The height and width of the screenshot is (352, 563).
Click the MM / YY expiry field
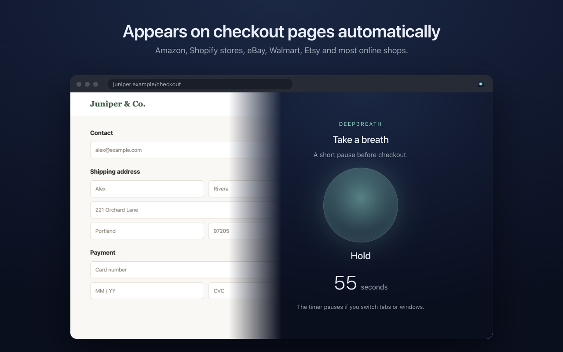[x=147, y=291]
